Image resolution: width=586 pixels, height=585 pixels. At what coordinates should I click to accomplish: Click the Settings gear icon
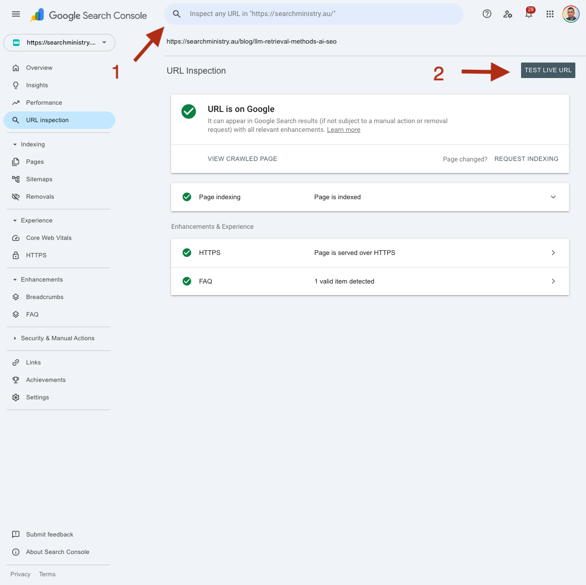(16, 397)
